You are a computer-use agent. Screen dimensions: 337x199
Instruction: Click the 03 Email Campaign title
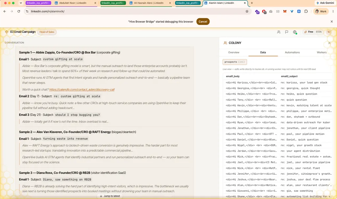point(23,32)
